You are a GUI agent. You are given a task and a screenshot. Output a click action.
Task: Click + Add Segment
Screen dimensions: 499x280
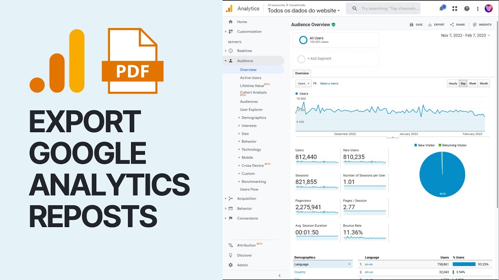pos(319,59)
